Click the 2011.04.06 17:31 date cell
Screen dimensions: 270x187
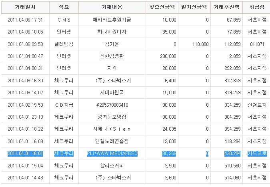click(25, 20)
